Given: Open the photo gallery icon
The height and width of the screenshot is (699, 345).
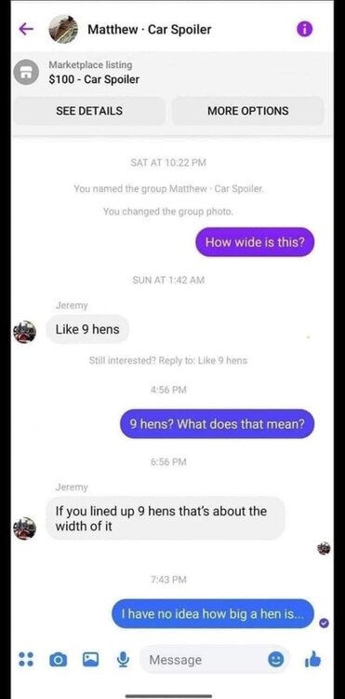Looking at the screenshot, I should pyautogui.click(x=90, y=659).
